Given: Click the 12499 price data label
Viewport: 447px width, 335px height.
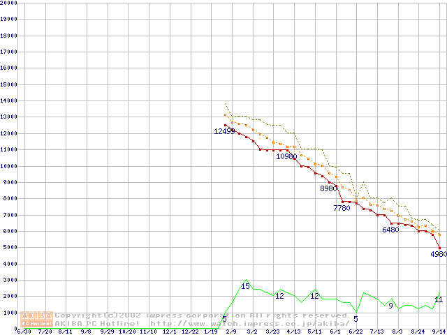Looking at the screenshot, I should 224,131.
